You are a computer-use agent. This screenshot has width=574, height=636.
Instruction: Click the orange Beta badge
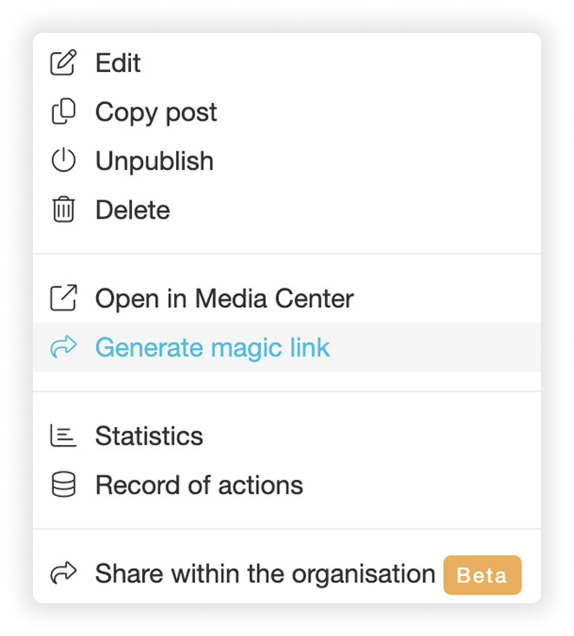tap(482, 575)
